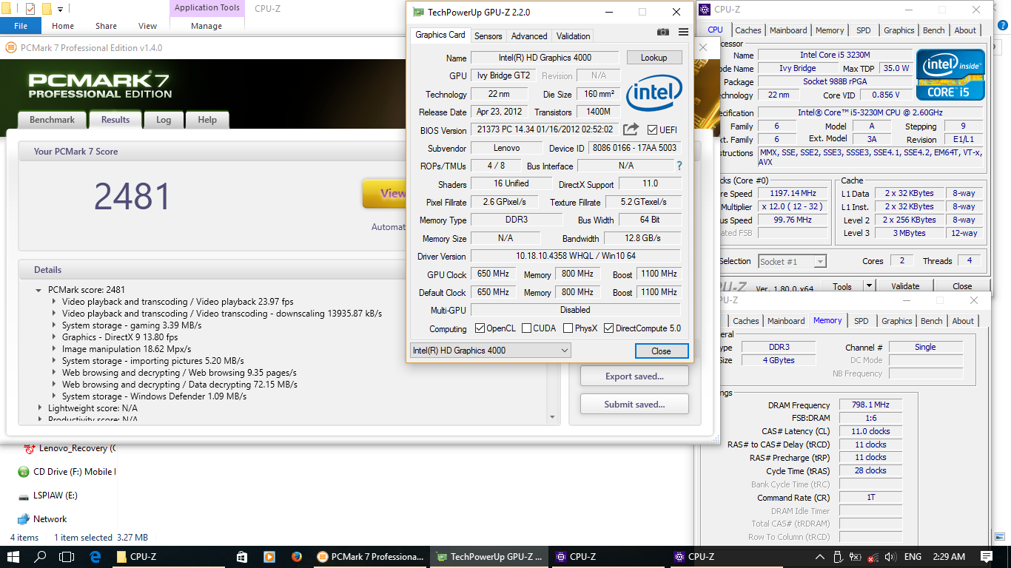The width and height of the screenshot is (1011, 568).
Task: Open the SPD tab in the CPU-Z processor window
Action: (863, 30)
